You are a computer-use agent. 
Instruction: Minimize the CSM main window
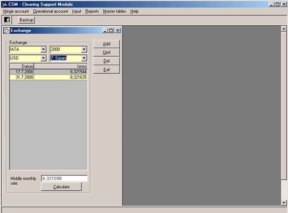pos(271,4)
